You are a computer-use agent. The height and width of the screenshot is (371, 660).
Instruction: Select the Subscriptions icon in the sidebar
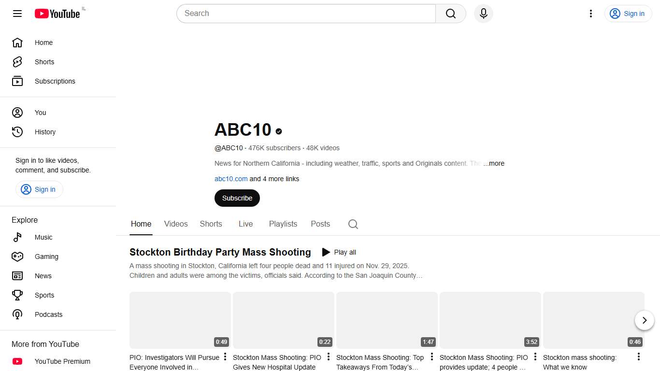(x=17, y=81)
